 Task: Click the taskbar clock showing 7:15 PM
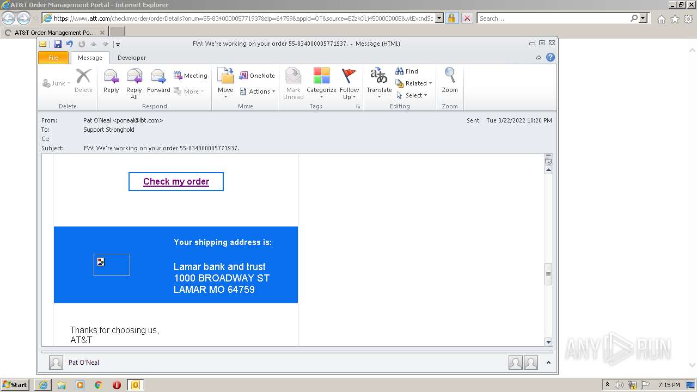(x=669, y=385)
